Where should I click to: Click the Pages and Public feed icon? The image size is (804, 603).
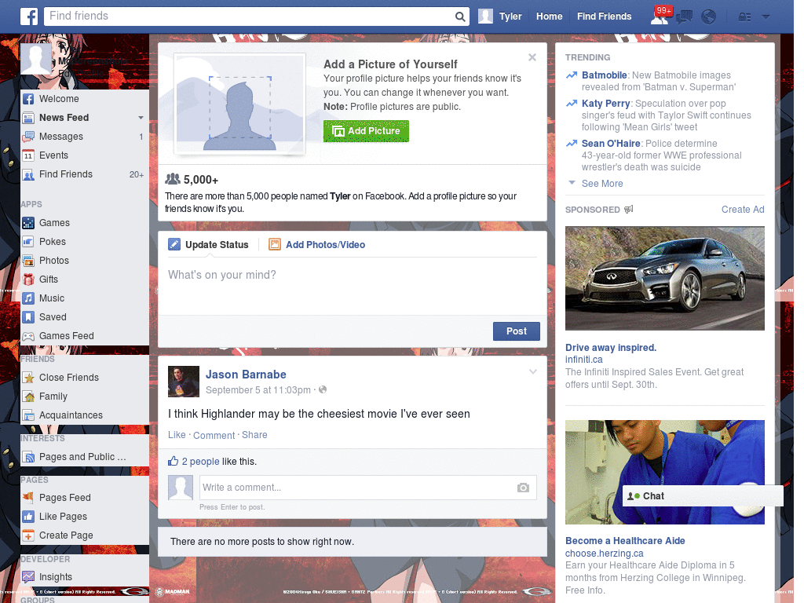point(28,457)
